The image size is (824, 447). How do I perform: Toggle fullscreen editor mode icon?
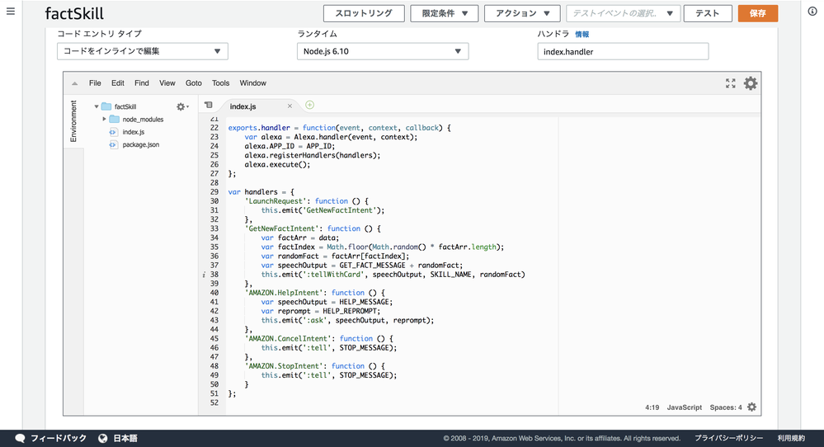pyautogui.click(x=731, y=83)
